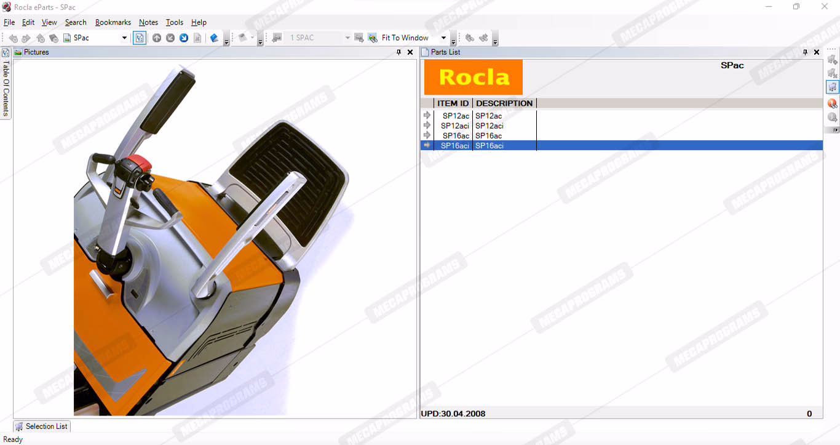
Task: Click the Rocla logo in Parts List
Action: (x=473, y=77)
